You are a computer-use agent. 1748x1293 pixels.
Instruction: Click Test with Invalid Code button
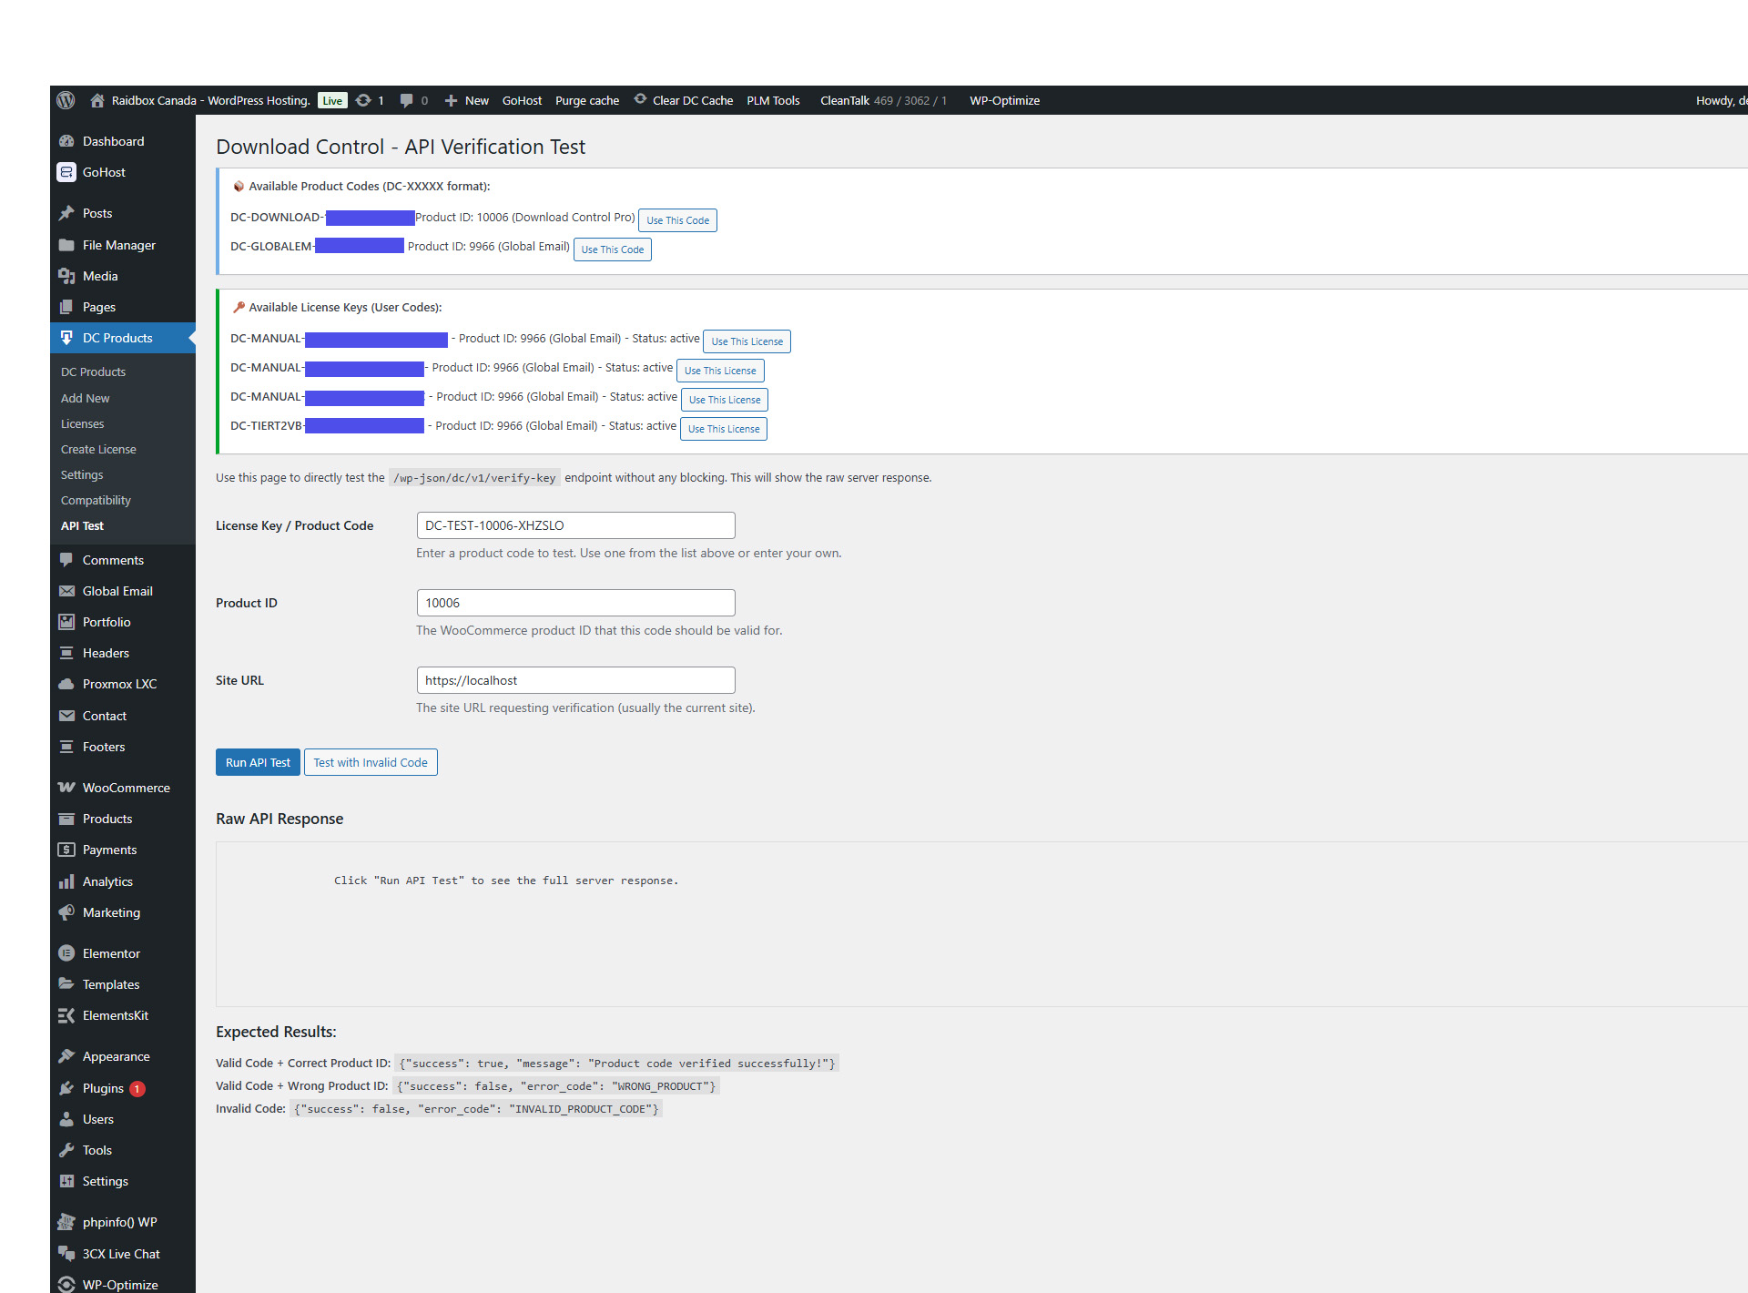tap(371, 762)
